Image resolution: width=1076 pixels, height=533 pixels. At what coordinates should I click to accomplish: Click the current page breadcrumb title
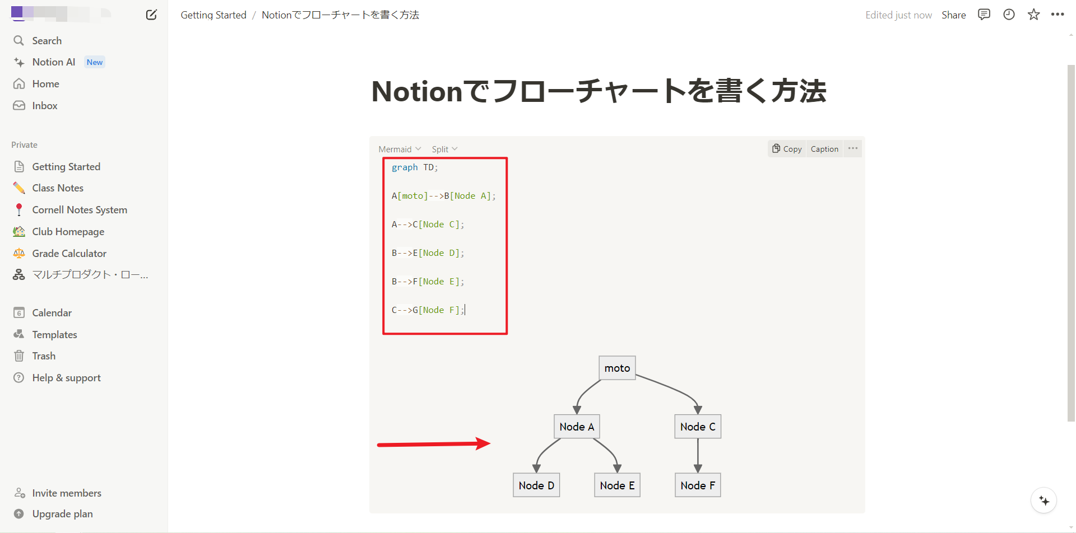[x=340, y=15]
